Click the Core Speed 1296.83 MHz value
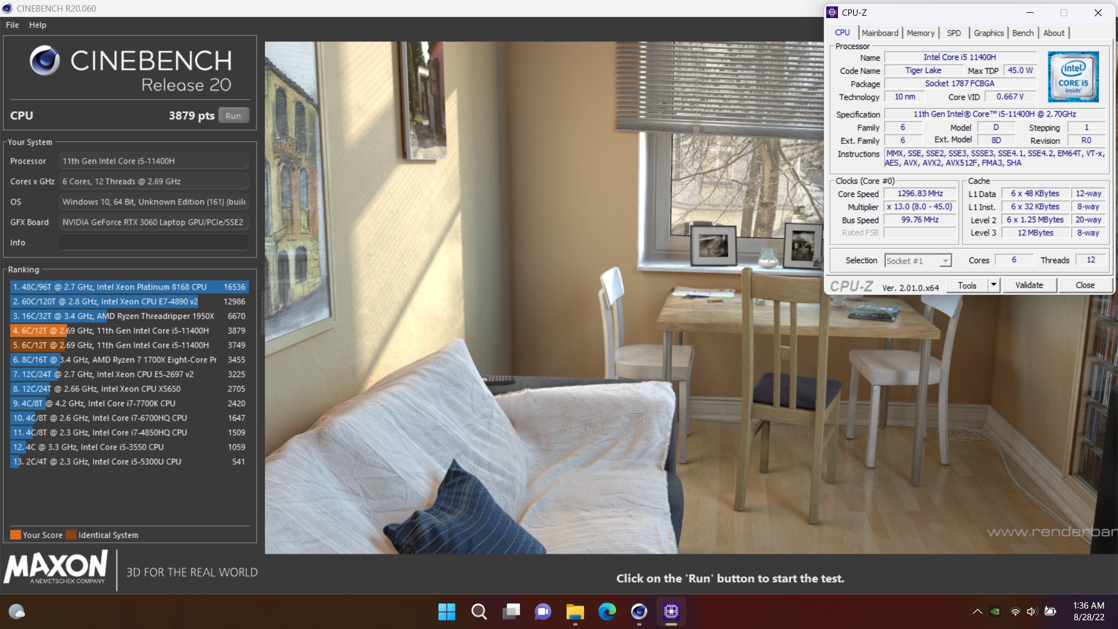The width and height of the screenshot is (1118, 629). 920,193
